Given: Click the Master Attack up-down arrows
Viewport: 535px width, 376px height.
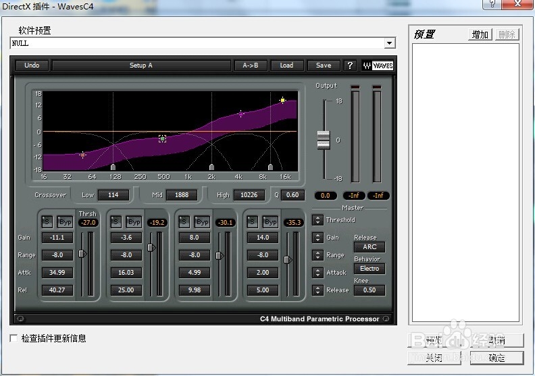Looking at the screenshot, I should (x=317, y=272).
